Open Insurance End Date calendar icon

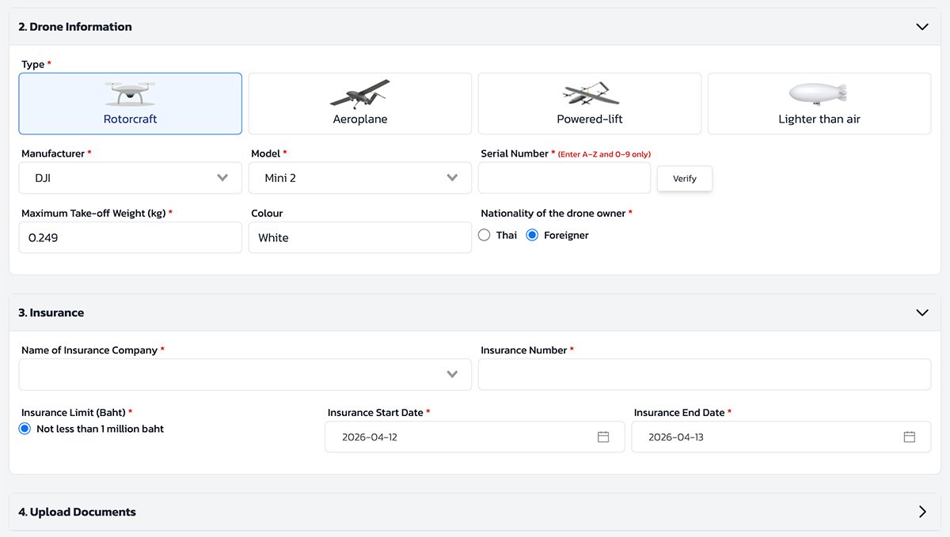coord(910,437)
